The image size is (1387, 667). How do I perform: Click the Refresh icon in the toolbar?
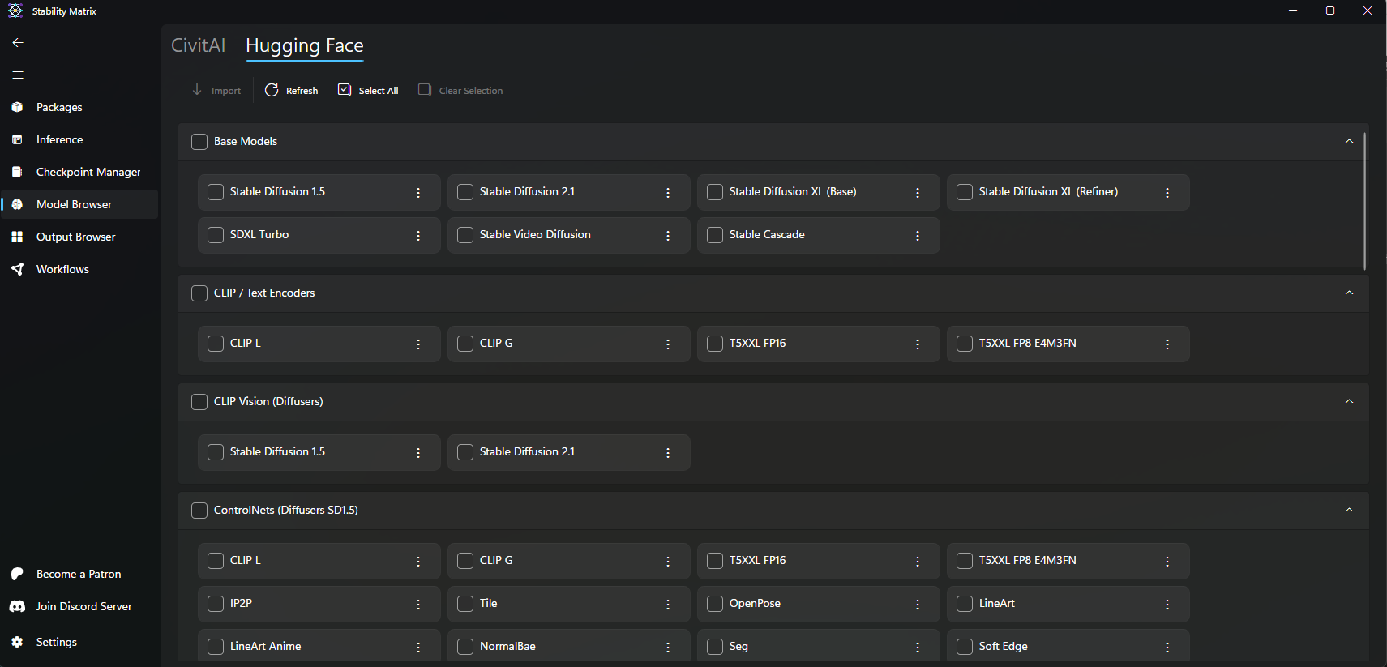[272, 90]
